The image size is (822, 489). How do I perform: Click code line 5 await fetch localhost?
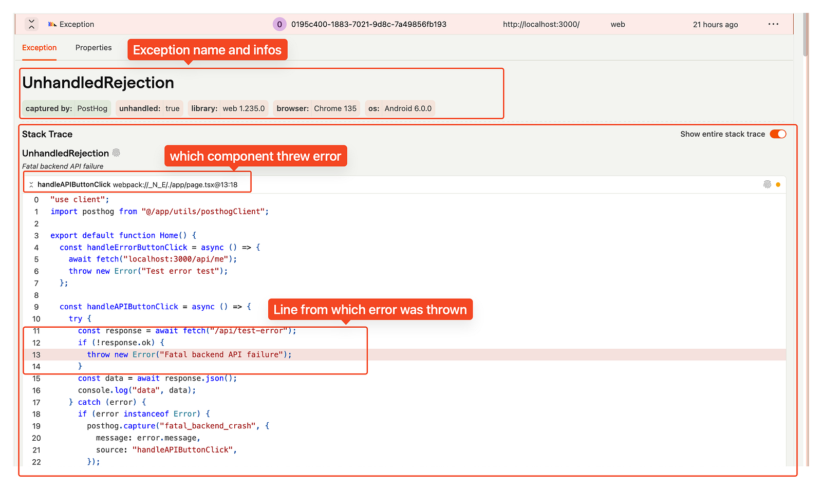(153, 259)
